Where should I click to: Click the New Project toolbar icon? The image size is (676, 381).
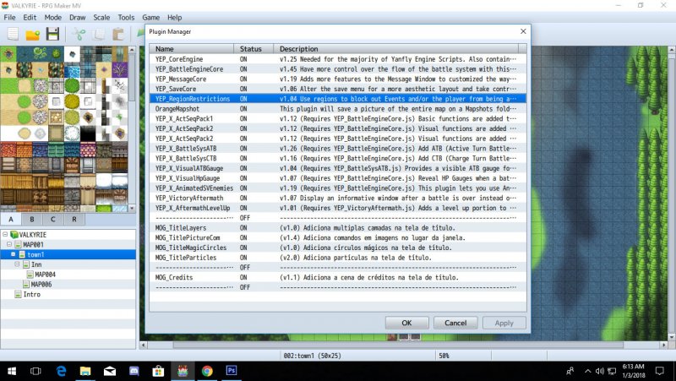coord(13,34)
